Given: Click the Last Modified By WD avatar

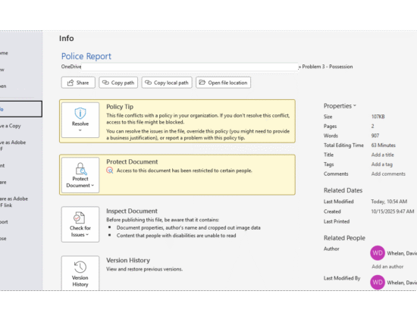Looking at the screenshot, I should pos(378,282).
